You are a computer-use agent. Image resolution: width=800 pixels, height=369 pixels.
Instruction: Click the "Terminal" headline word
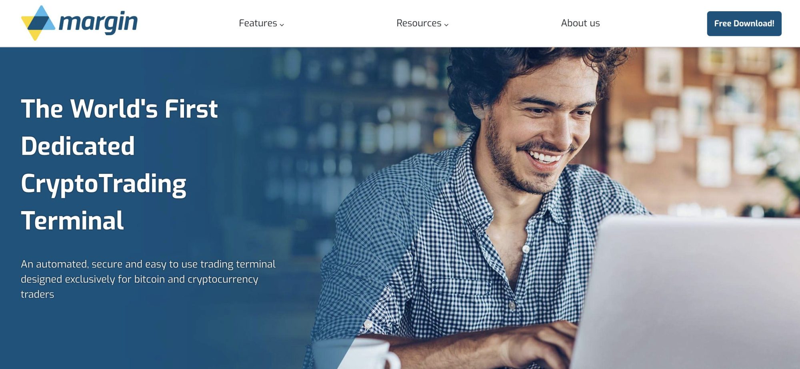pos(72,220)
